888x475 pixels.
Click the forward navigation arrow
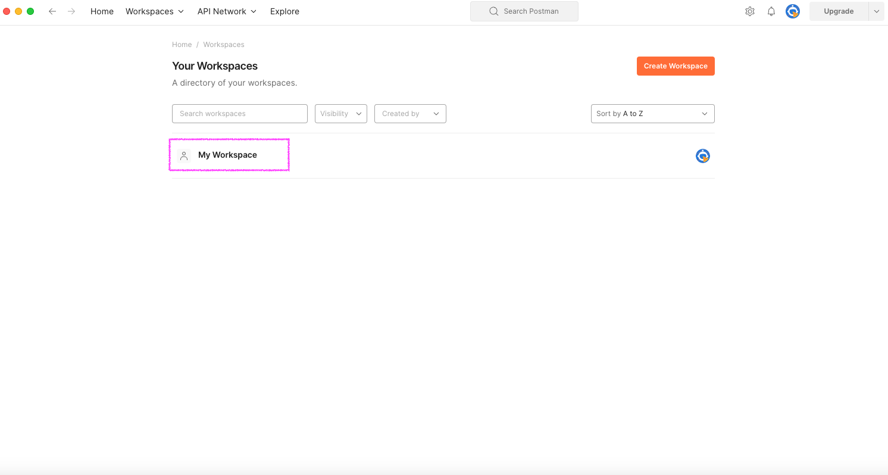click(71, 11)
